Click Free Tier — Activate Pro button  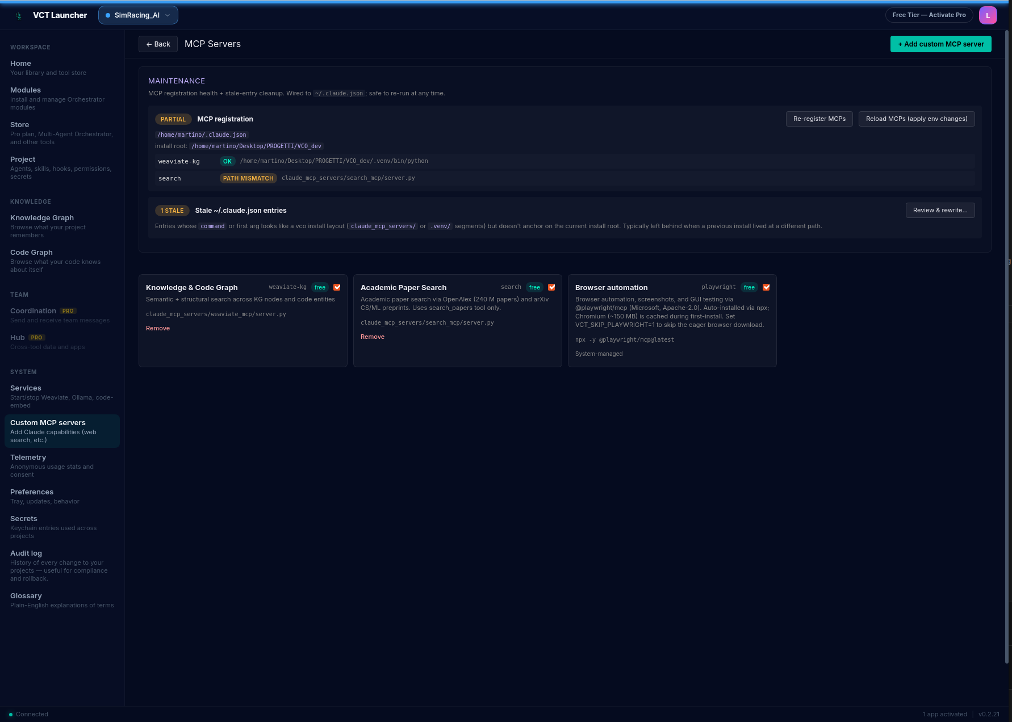click(x=929, y=15)
